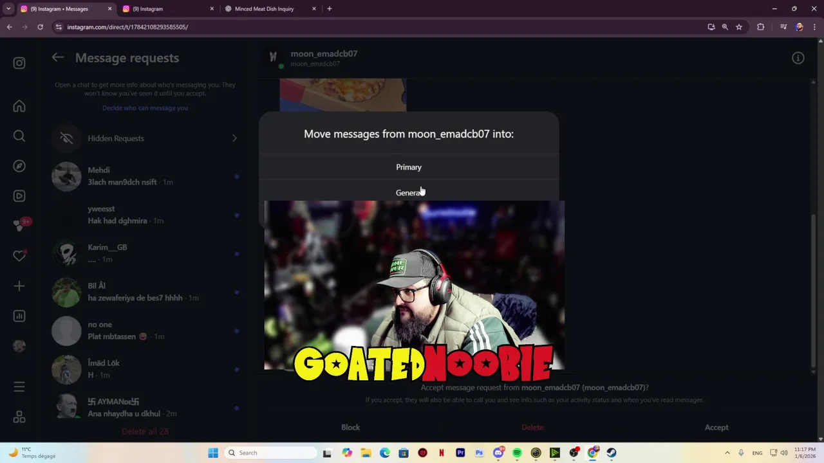Click the Delete request button
This screenshot has height=463, width=824.
(x=532, y=428)
